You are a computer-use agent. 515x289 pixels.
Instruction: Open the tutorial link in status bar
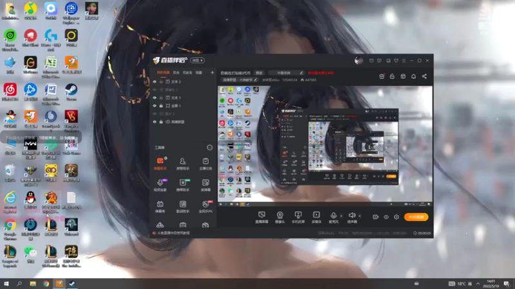pos(173,233)
